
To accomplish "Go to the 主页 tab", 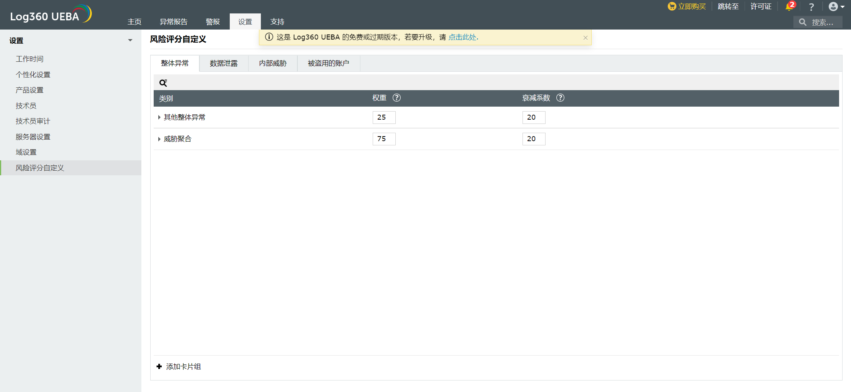I will click(x=134, y=22).
